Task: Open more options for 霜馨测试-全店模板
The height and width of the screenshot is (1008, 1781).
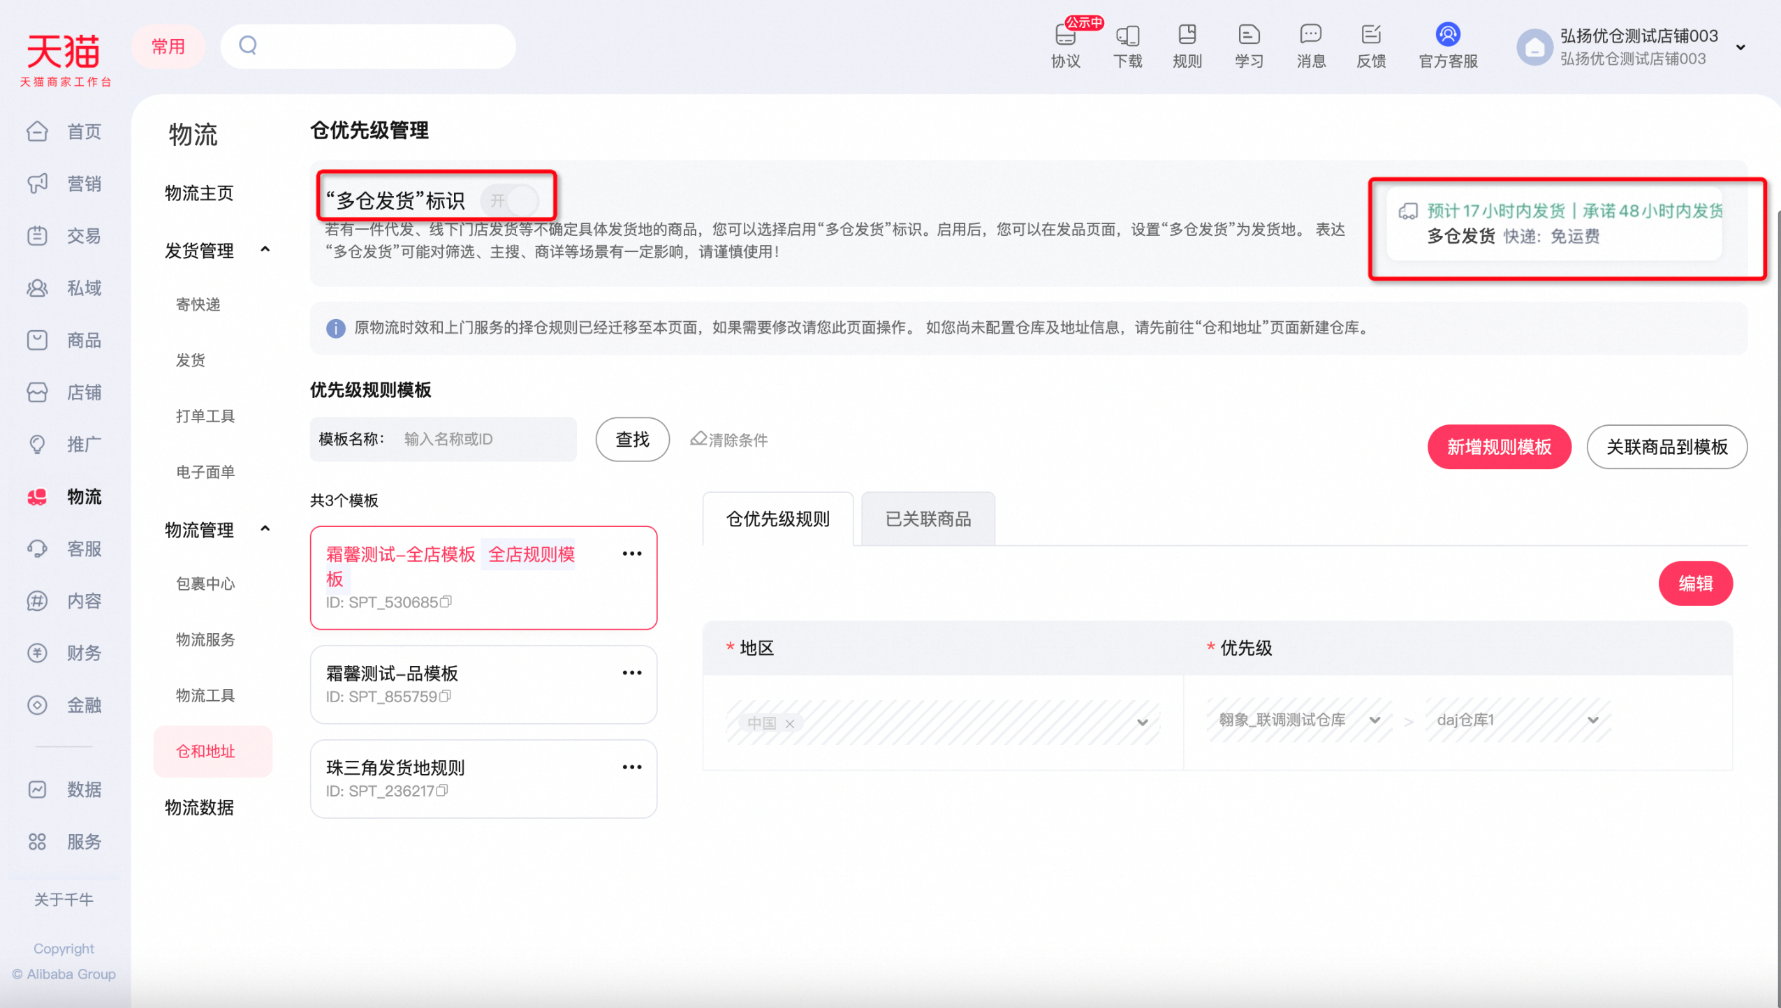Action: (632, 554)
